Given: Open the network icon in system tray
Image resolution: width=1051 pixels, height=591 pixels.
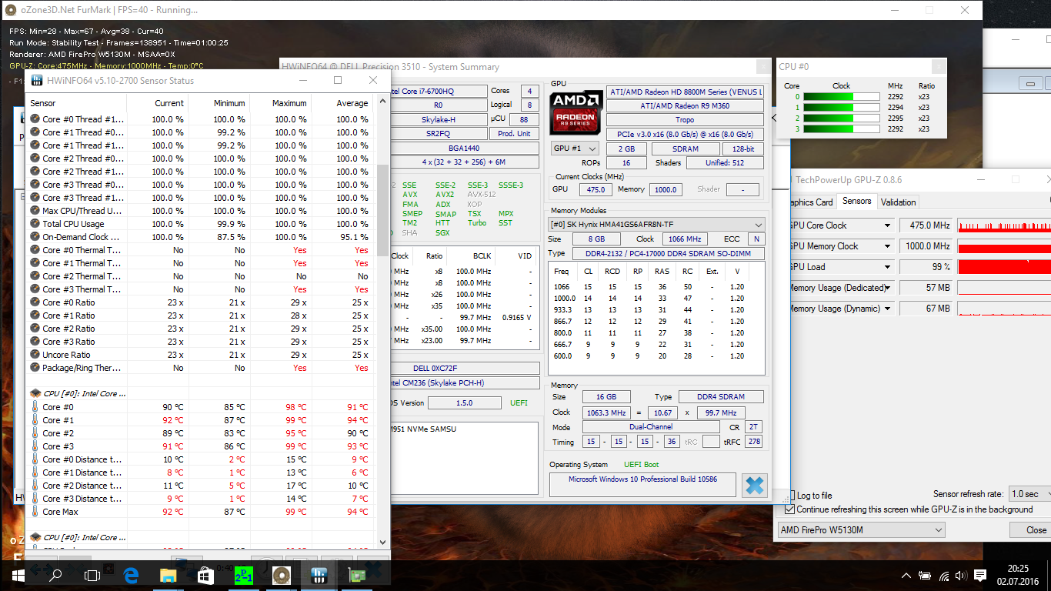Looking at the screenshot, I should 943,576.
